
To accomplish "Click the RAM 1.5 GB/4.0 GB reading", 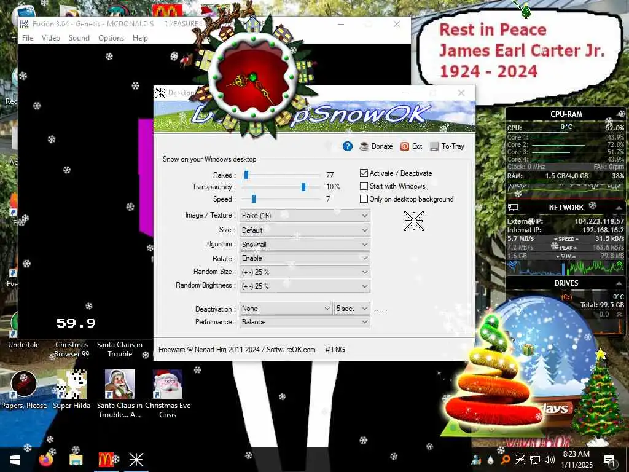I will (566, 176).
